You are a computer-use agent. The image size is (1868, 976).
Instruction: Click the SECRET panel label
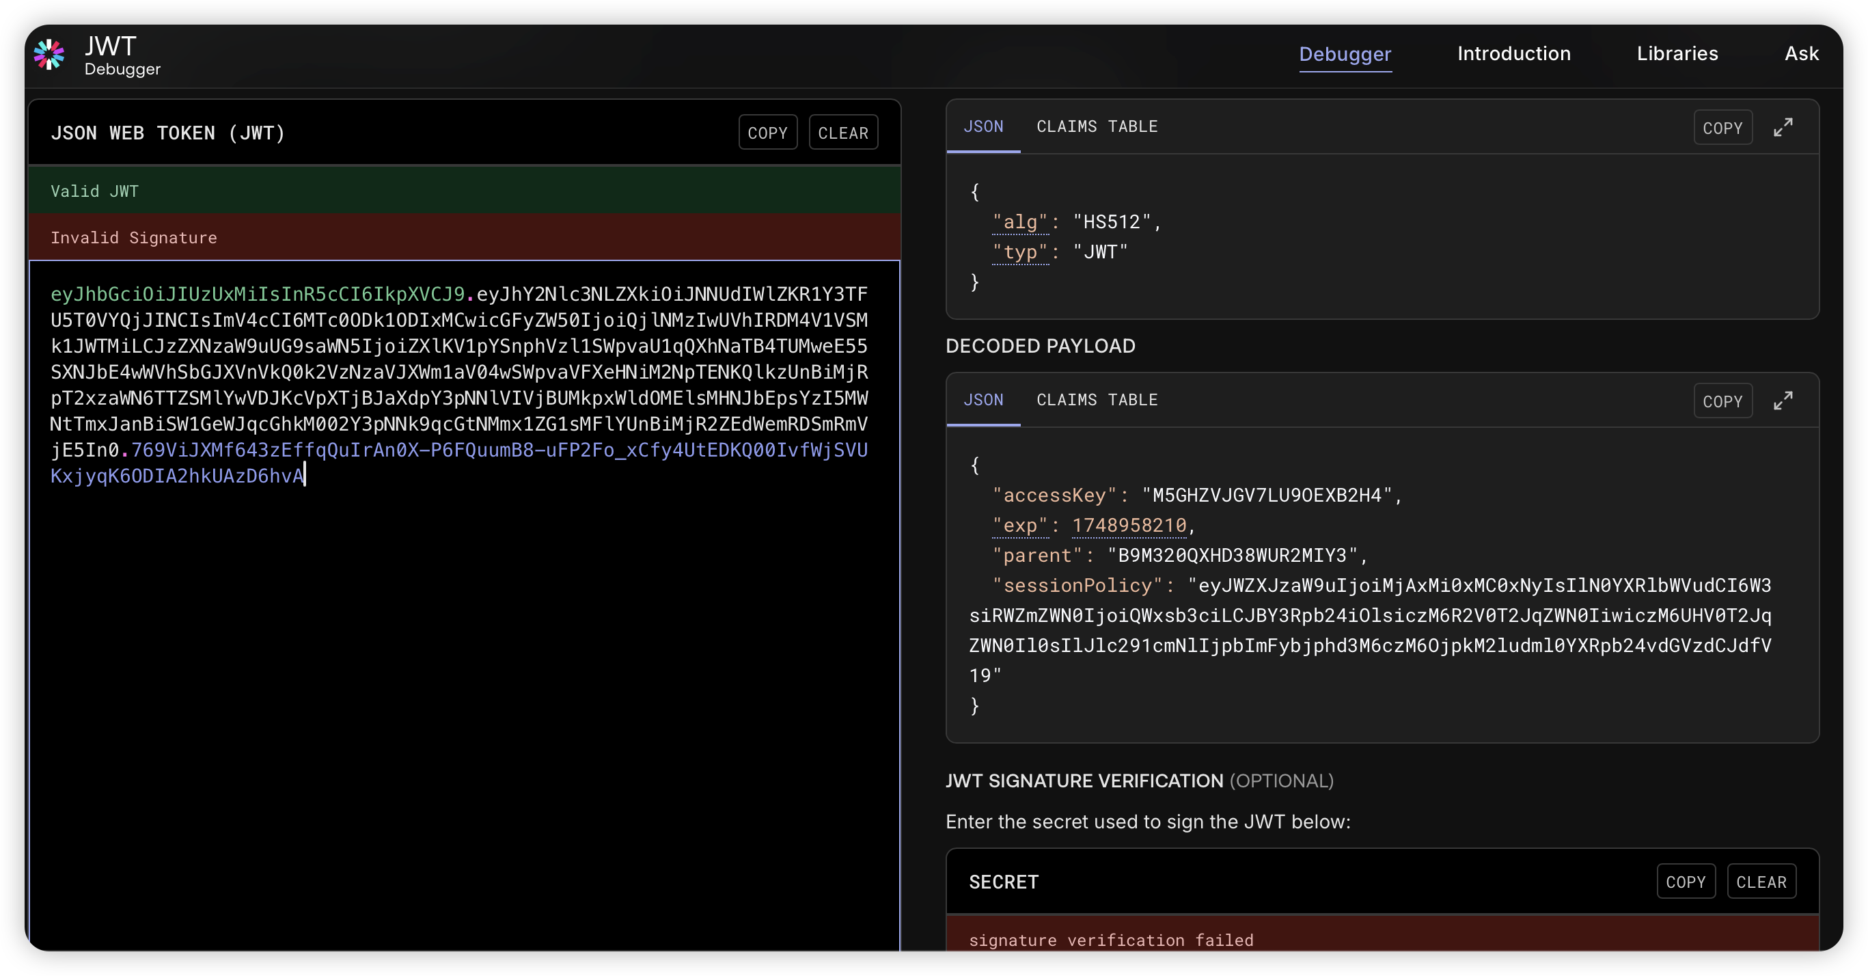pyautogui.click(x=1004, y=882)
